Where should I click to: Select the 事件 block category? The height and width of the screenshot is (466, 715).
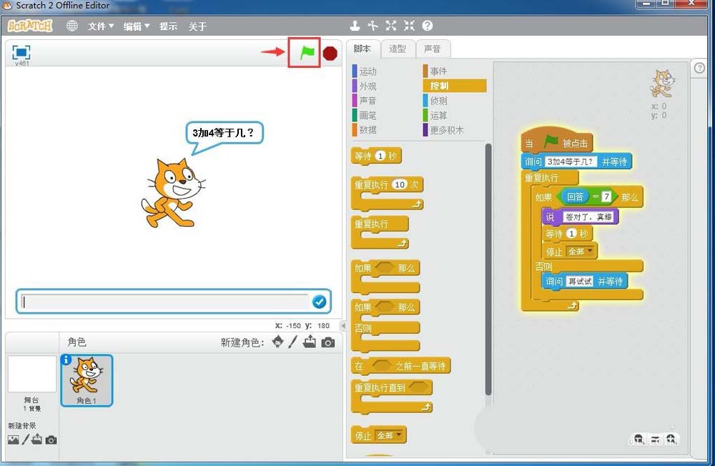(435, 71)
